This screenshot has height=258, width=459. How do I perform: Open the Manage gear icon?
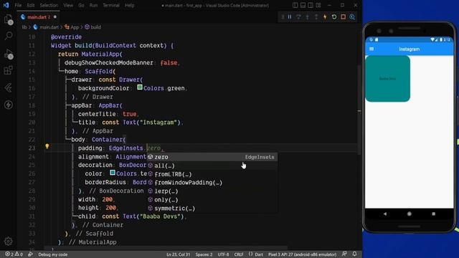8,242
